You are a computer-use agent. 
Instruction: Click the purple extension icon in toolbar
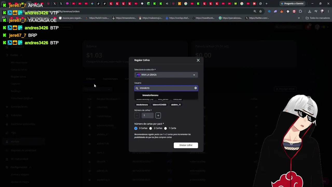[x=275, y=11]
